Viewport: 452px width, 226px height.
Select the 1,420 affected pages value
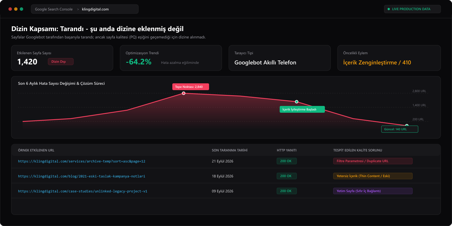(27, 62)
